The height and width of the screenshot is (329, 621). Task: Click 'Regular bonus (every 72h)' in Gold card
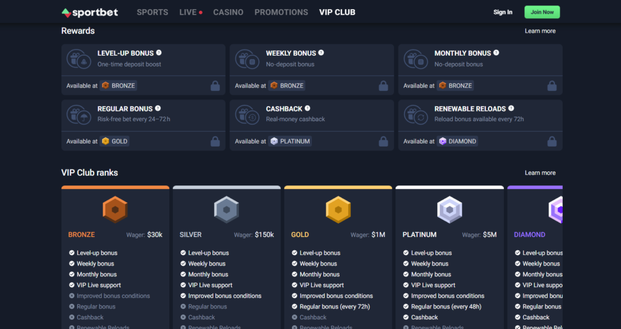pos(335,307)
